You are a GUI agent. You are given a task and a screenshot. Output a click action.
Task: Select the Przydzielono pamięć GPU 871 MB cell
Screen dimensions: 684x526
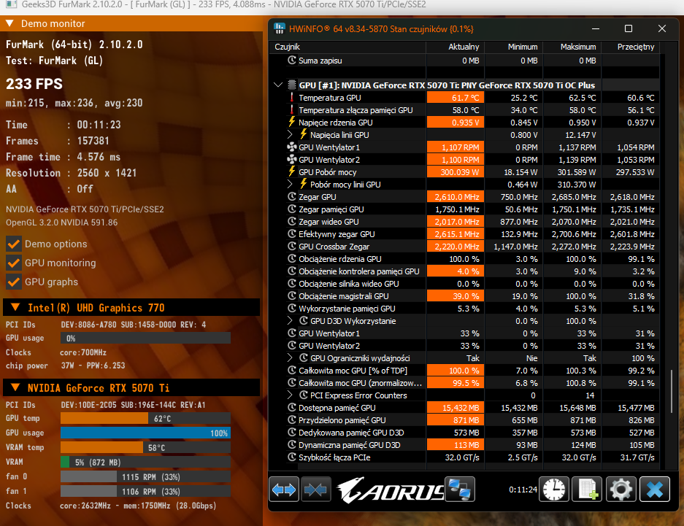click(x=455, y=420)
